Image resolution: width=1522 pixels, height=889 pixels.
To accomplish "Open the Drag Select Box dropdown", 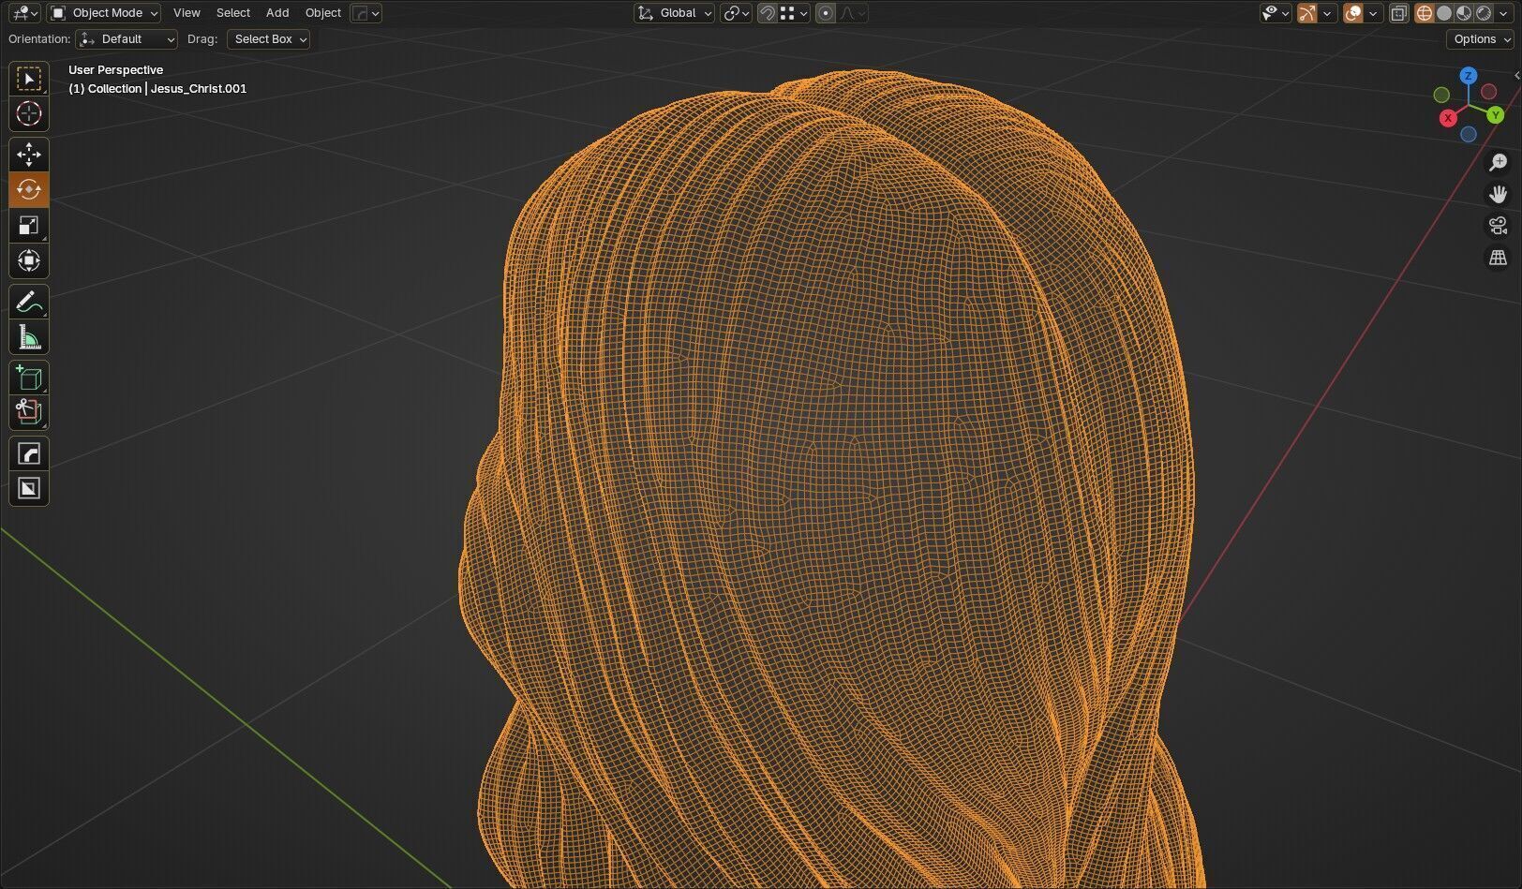I will [268, 39].
